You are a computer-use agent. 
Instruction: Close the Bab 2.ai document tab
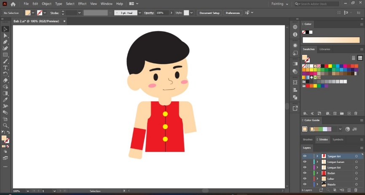pyautogui.click(x=64, y=21)
